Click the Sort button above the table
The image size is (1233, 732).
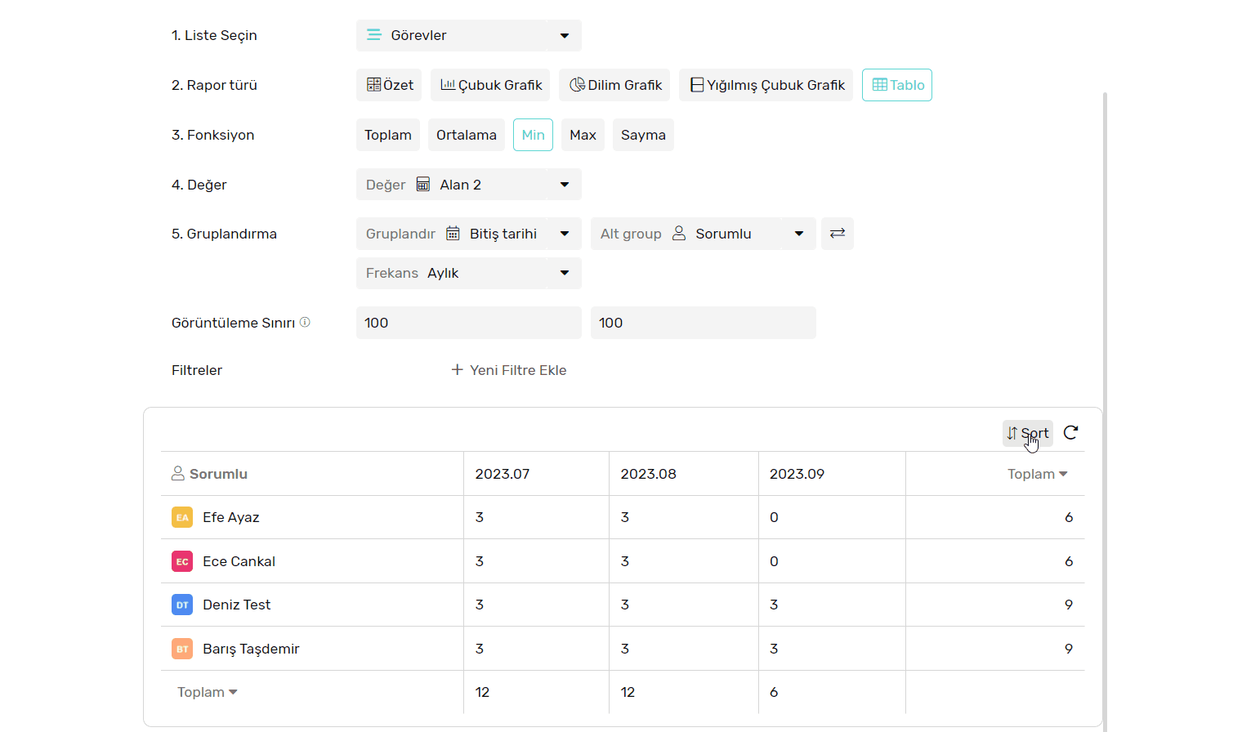(1028, 433)
